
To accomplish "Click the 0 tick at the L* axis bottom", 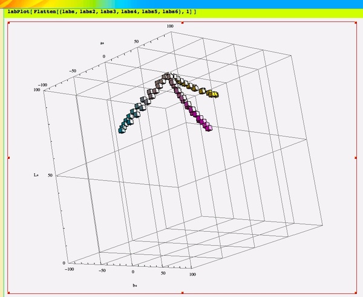I will coord(64,263).
